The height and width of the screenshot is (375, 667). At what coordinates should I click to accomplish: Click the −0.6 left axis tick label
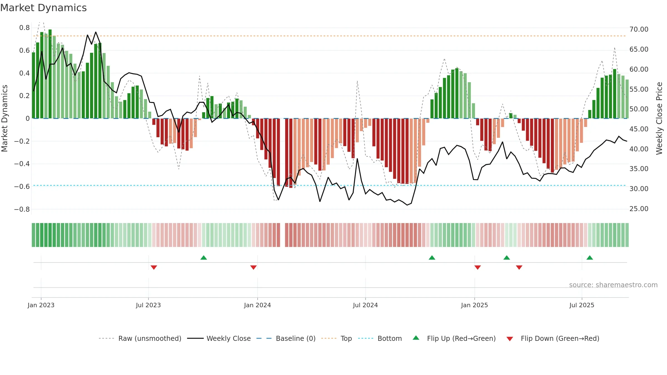[22, 186]
